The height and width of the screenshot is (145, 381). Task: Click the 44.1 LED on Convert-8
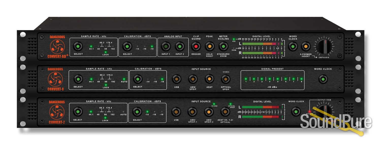click(91, 79)
